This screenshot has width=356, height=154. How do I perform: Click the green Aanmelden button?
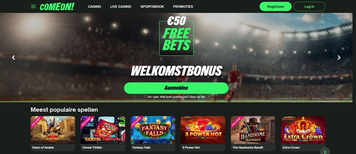pos(176,88)
